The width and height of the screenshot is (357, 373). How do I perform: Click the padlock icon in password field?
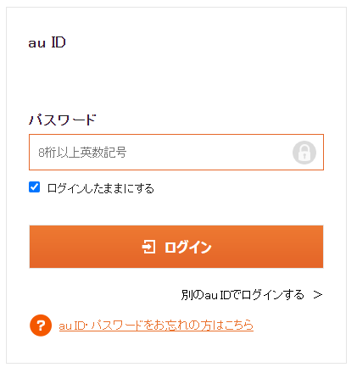pos(304,153)
